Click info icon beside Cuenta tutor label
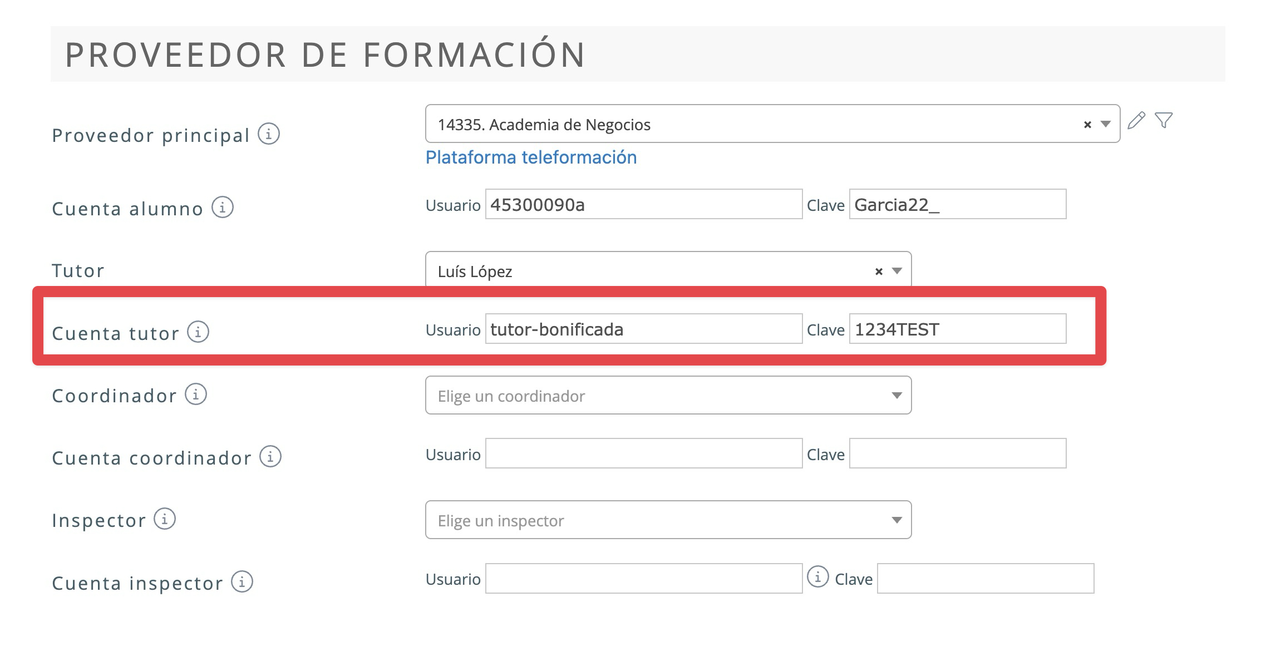Image resolution: width=1261 pixels, height=661 pixels. pos(198,332)
